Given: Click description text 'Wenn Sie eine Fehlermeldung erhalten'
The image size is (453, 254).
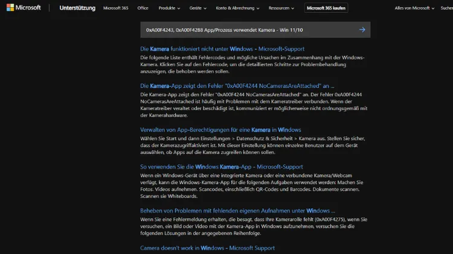Looking at the screenshot, I should tap(254, 226).
